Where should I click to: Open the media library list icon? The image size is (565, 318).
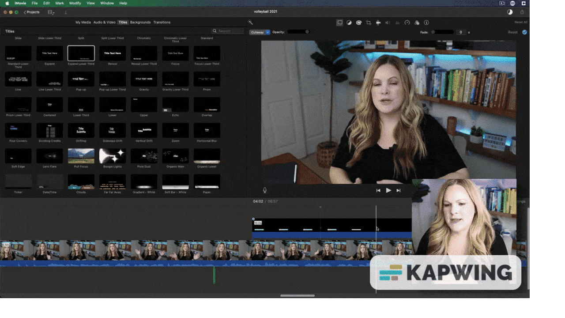tap(51, 12)
